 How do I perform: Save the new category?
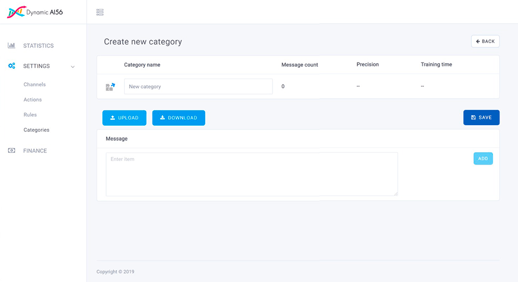[x=481, y=118]
